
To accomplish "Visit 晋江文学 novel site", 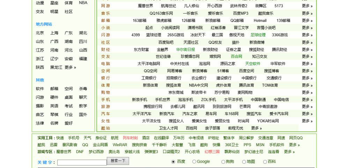I will click(x=241, y=28).
